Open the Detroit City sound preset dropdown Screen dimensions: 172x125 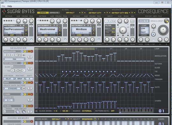[x=107, y=13]
